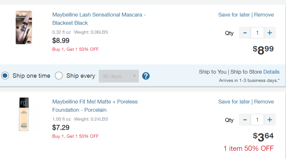This screenshot has height=159, width=286.
Task: Click the foundation quantity input field
Action: tap(257, 120)
